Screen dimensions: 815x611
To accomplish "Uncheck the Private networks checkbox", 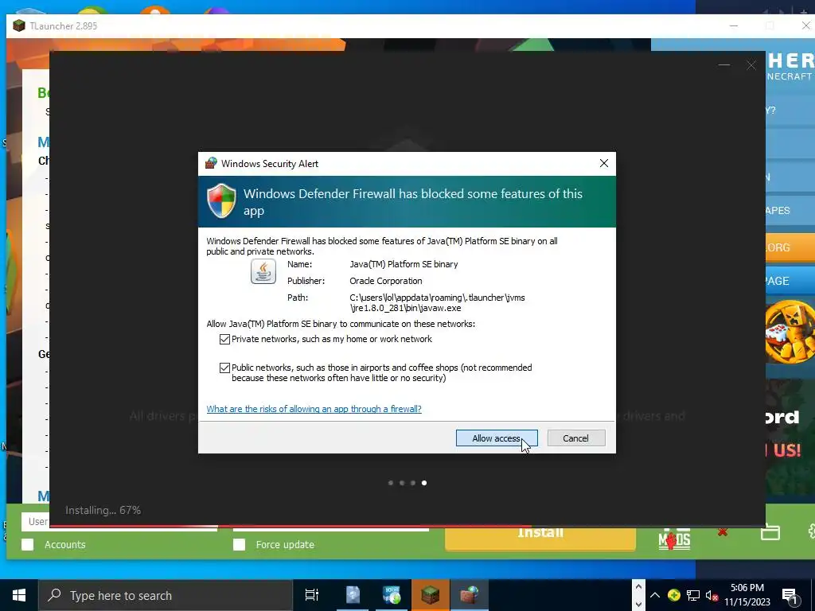I will click(224, 339).
